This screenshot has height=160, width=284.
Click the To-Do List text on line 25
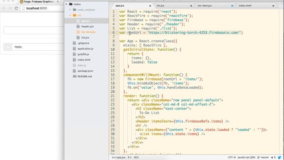(x=149, y=113)
